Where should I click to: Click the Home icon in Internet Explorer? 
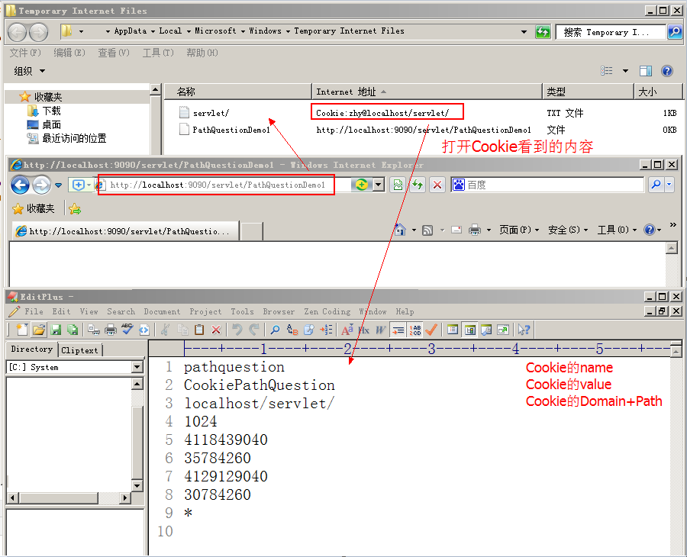(400, 230)
